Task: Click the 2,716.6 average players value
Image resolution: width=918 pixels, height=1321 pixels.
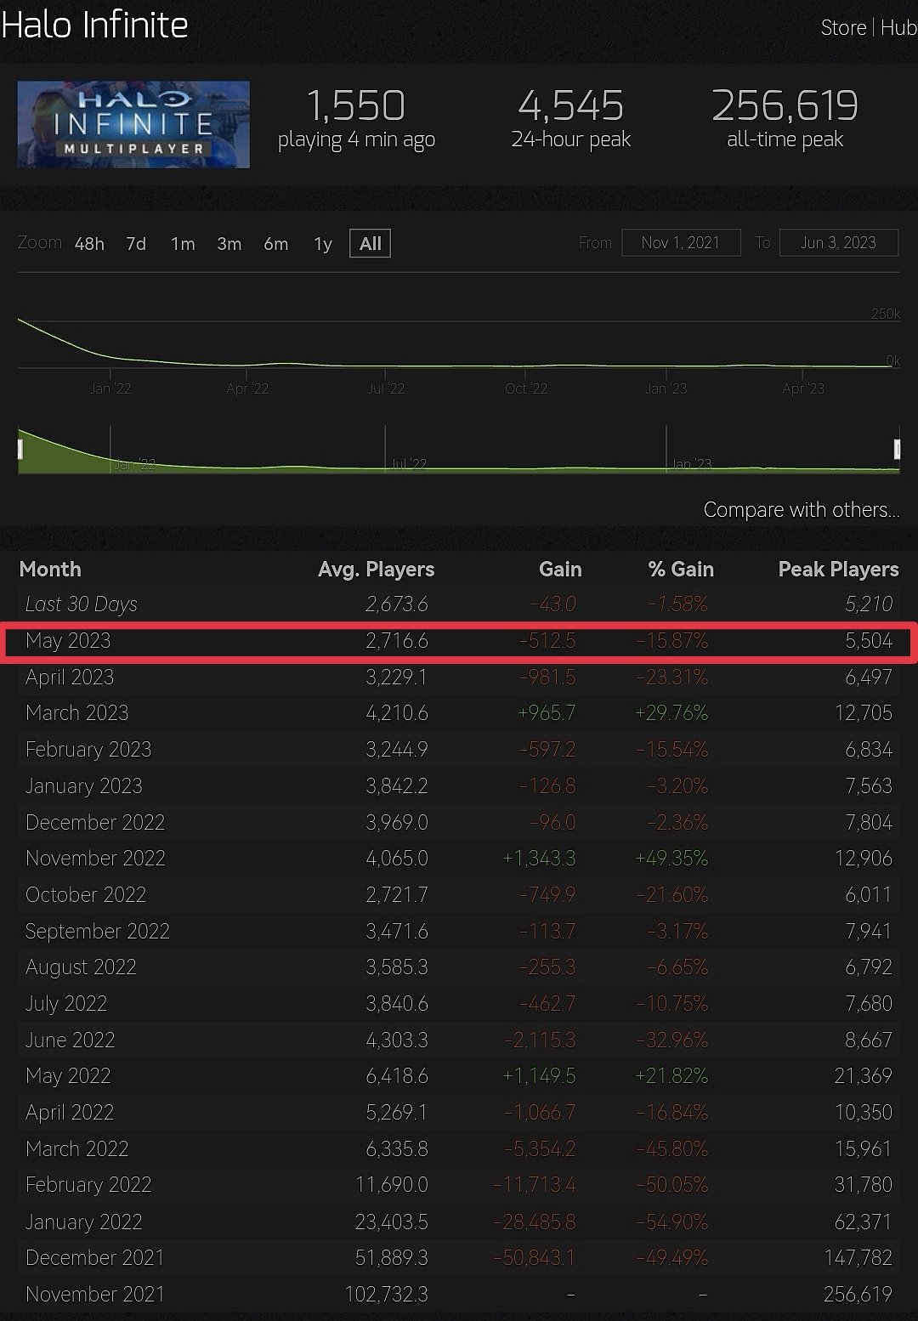Action: 397,641
